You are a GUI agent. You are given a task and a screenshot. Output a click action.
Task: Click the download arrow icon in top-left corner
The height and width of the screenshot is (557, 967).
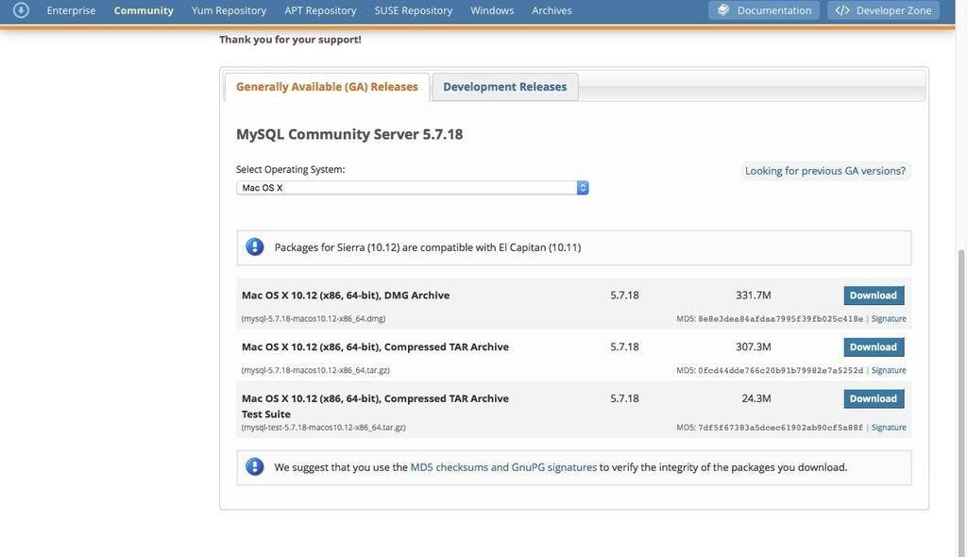tap(21, 10)
